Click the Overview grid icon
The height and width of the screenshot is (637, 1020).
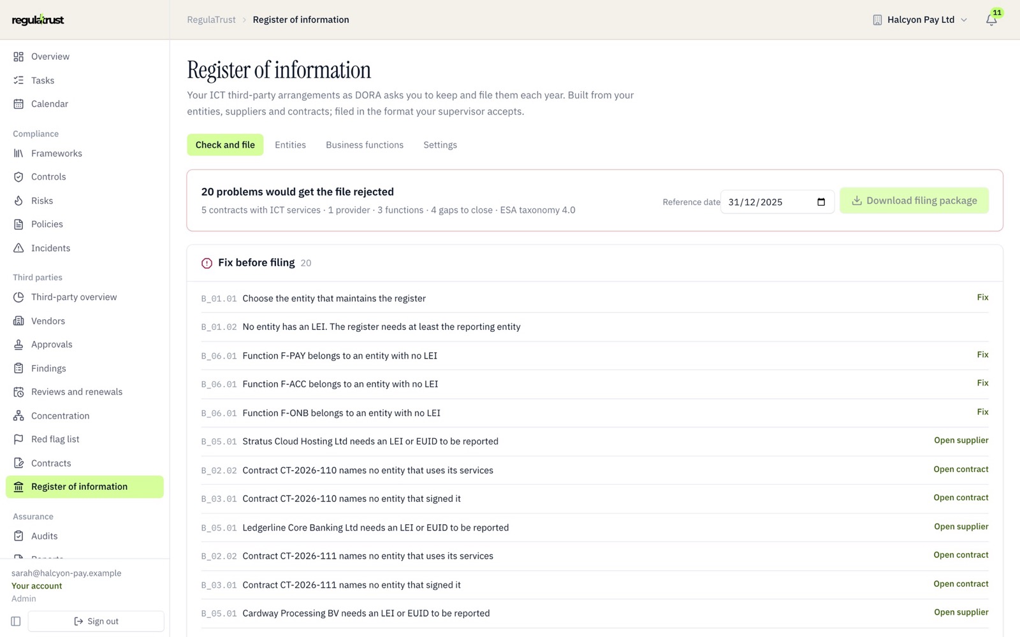point(18,57)
